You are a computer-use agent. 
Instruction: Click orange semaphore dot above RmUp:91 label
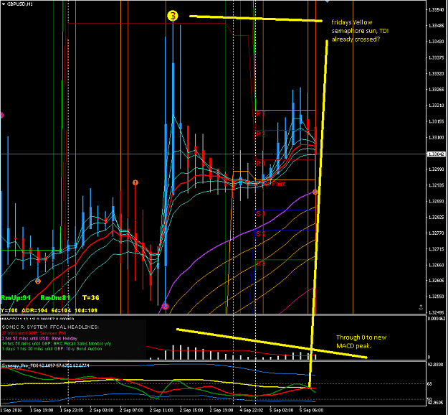(38, 281)
